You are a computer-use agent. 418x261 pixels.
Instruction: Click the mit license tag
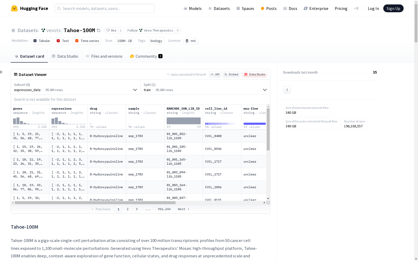tap(191, 41)
